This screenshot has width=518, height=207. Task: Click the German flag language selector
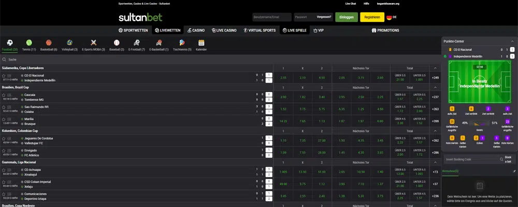389,17
